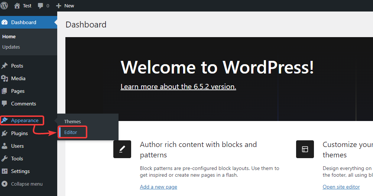Image resolution: width=373 pixels, height=196 pixels.
Task: Click the Design everything on description text
Action: [348, 171]
